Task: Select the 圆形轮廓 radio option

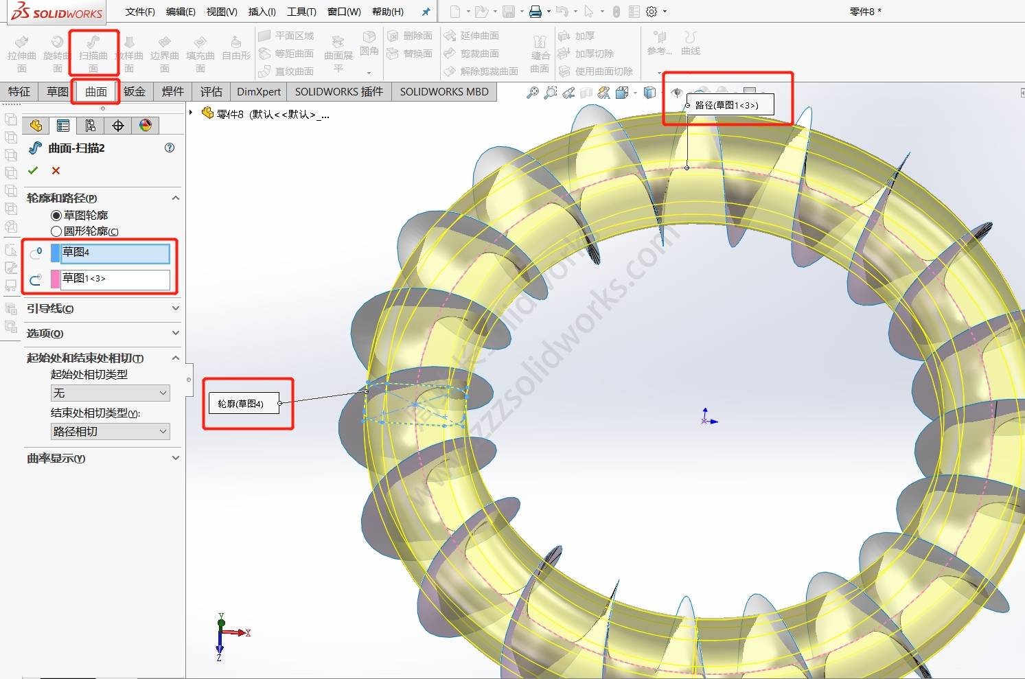Action: point(56,231)
